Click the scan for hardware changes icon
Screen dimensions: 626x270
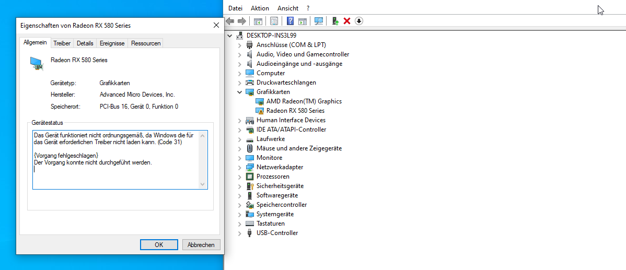point(319,21)
